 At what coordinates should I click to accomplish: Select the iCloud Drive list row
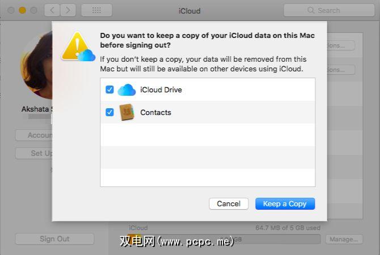coord(208,90)
